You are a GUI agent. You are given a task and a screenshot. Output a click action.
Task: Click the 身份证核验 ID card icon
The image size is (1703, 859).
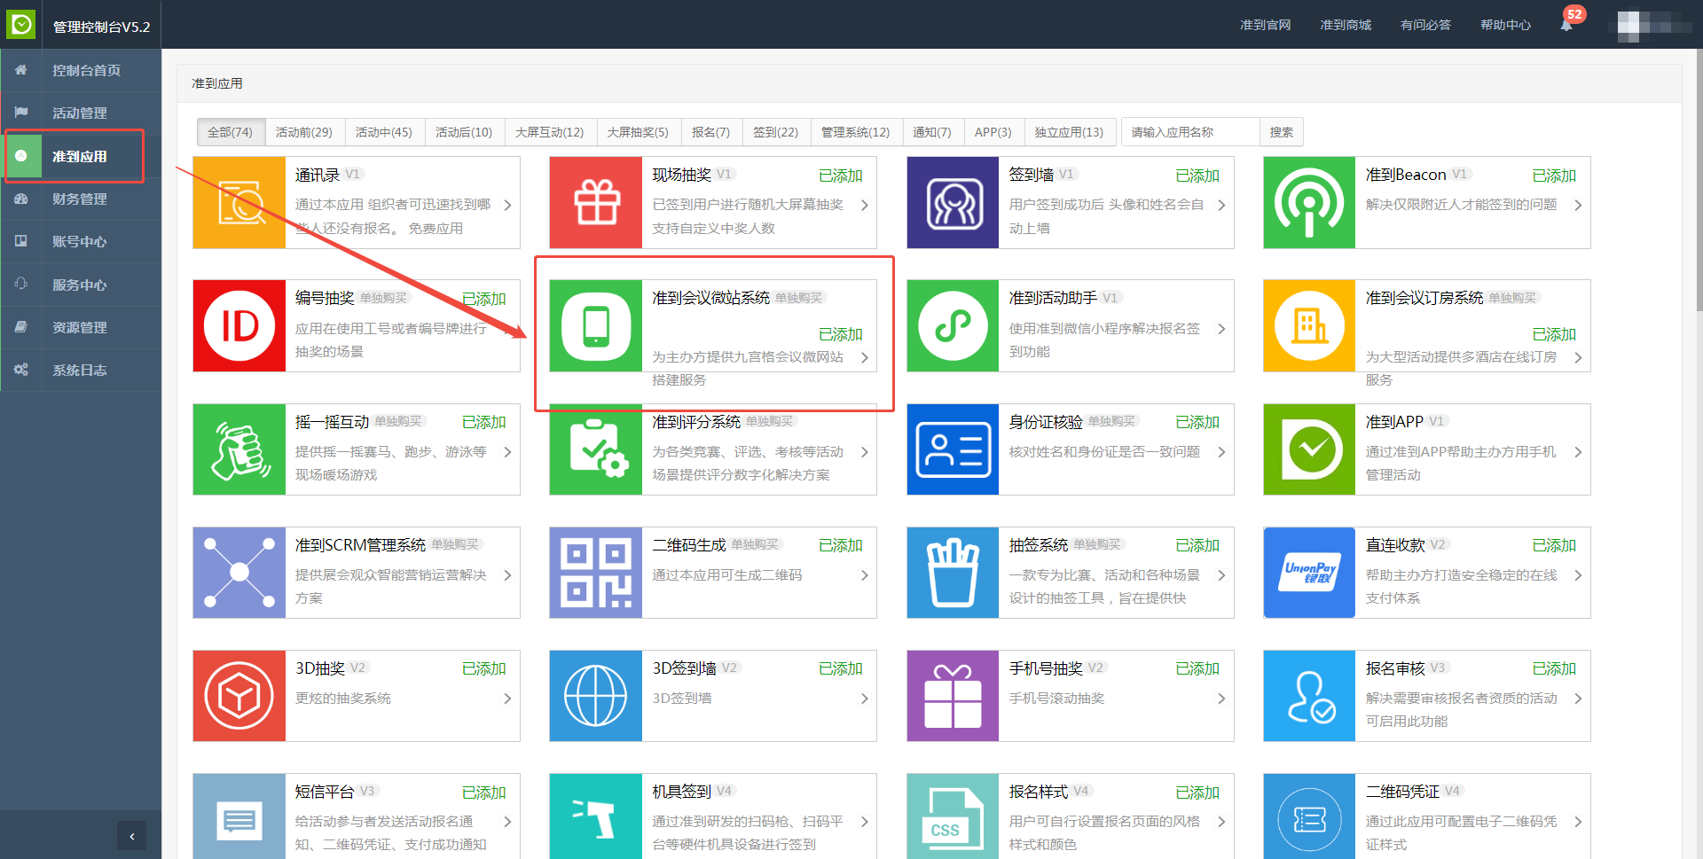(953, 449)
